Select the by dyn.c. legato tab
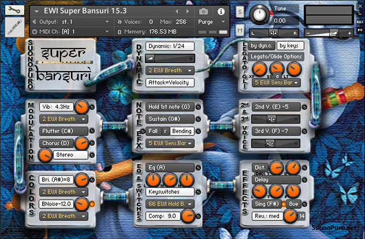 click(x=262, y=46)
